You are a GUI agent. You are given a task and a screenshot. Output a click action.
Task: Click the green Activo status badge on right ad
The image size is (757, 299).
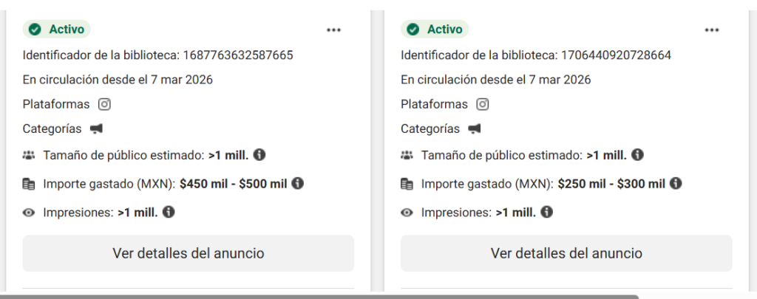[435, 30]
